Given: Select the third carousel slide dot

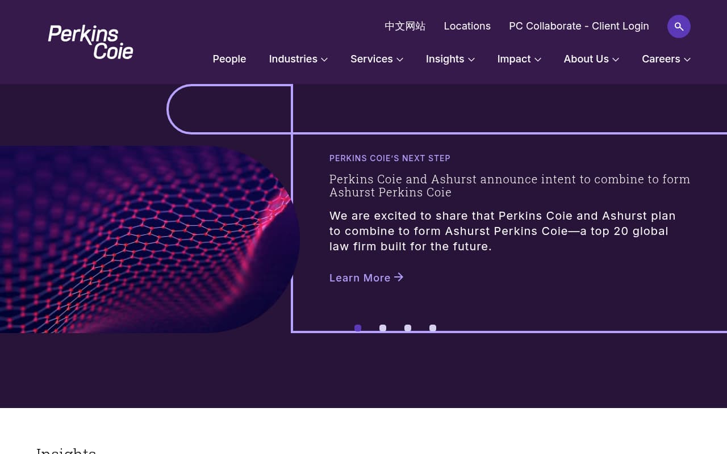Looking at the screenshot, I should coord(408,328).
